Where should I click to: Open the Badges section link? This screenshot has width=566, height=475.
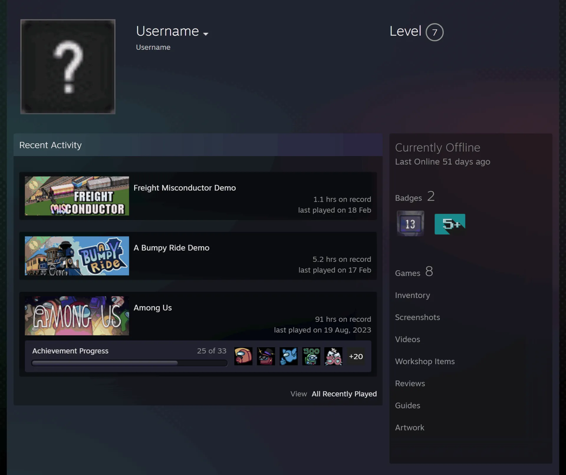click(415, 196)
